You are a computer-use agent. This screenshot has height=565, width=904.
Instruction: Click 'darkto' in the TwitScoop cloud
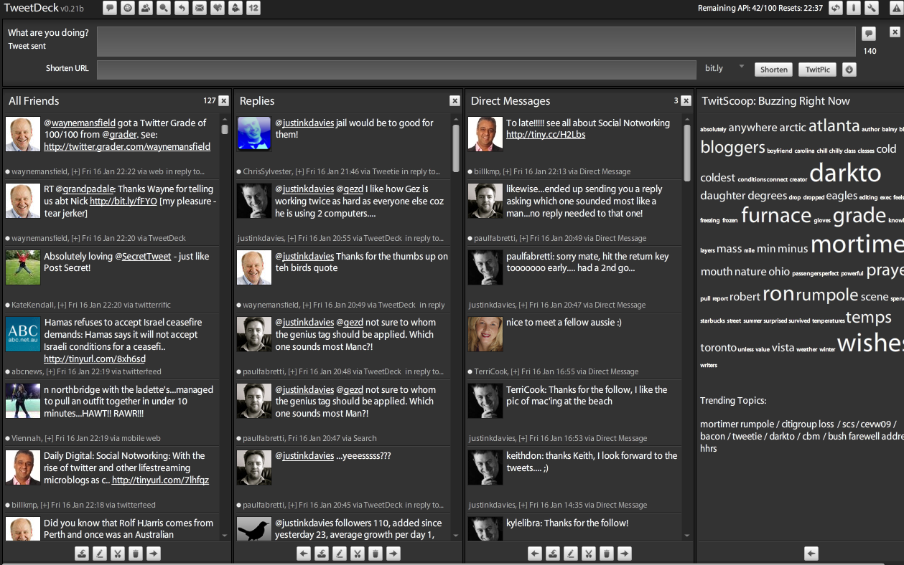845,173
